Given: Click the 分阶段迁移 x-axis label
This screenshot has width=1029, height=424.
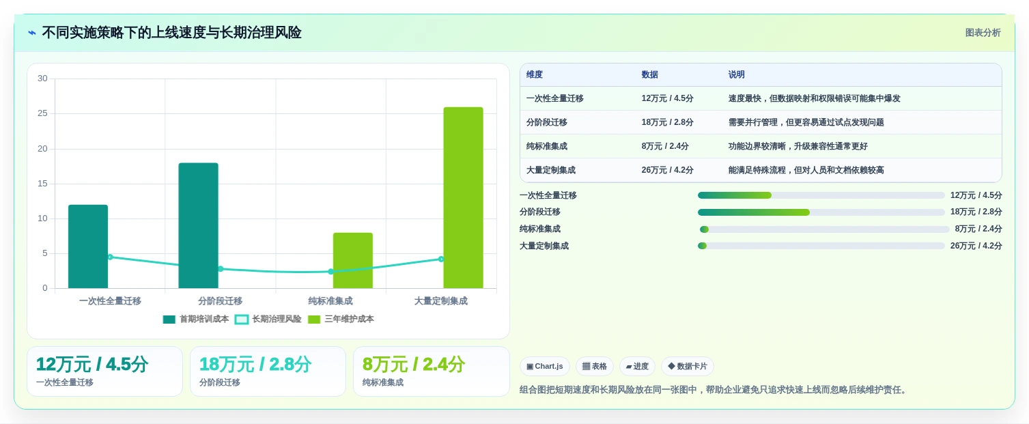Looking at the screenshot, I should [x=221, y=301].
